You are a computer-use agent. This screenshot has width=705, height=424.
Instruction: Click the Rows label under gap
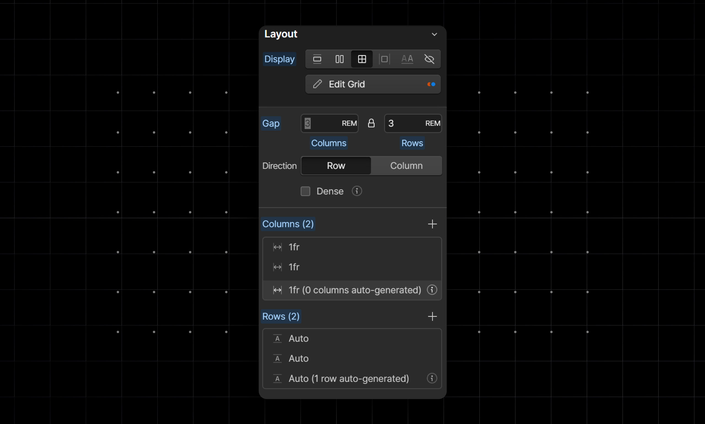click(412, 143)
